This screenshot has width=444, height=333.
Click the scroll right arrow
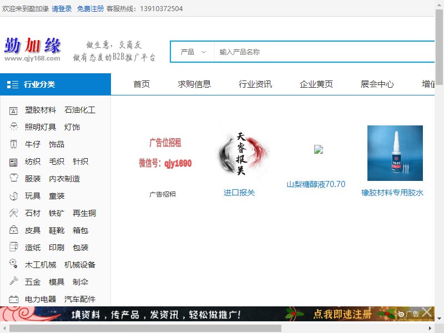coord(430,329)
